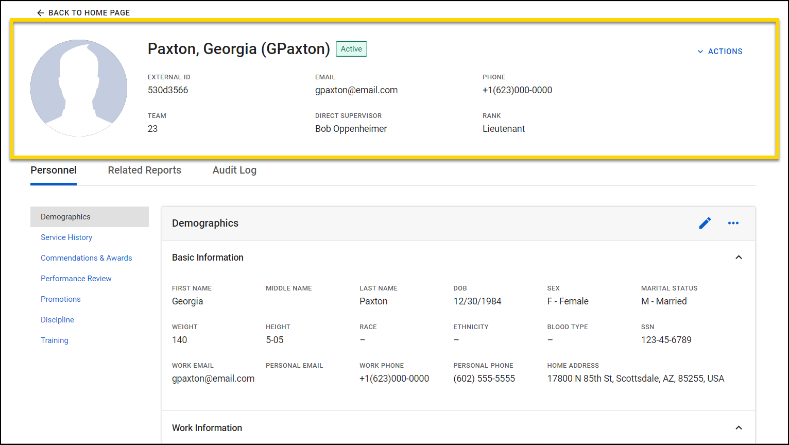Switch to the Related Reports tab
The height and width of the screenshot is (445, 789).
pyautogui.click(x=144, y=170)
